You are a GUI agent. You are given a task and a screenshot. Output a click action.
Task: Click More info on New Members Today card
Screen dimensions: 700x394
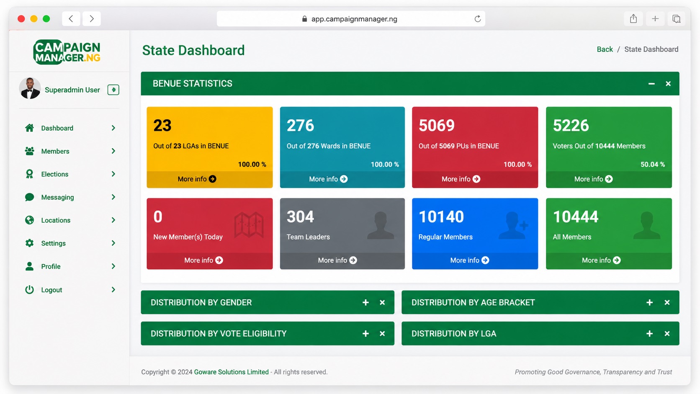tap(203, 260)
